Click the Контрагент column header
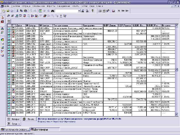The width and height of the screenshot is (180, 135). click(x=93, y=25)
